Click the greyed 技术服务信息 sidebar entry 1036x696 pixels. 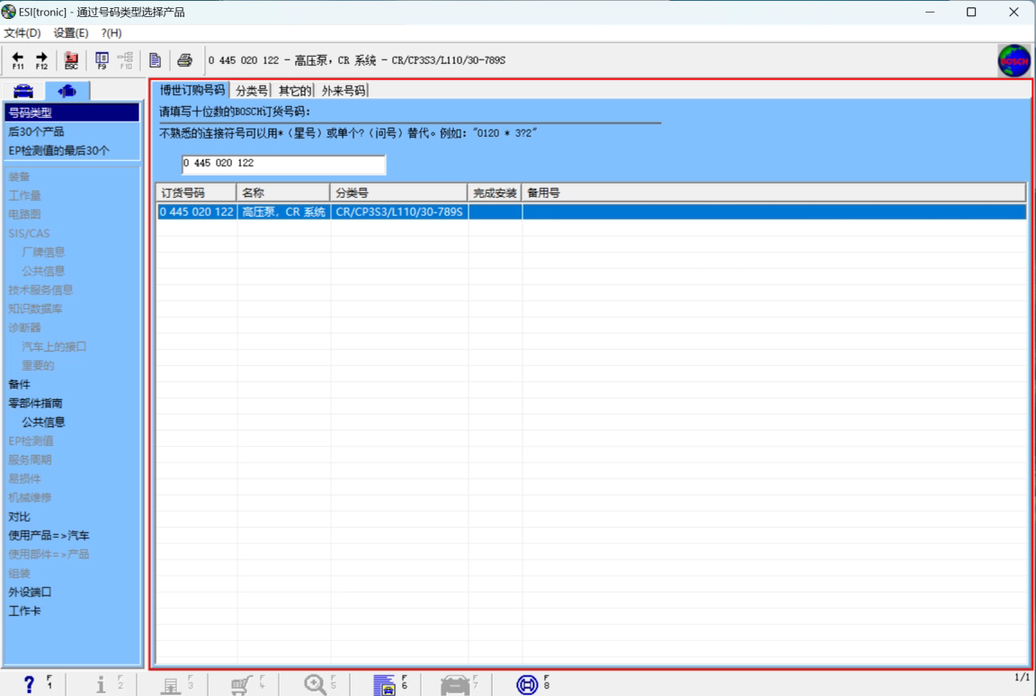tap(40, 290)
